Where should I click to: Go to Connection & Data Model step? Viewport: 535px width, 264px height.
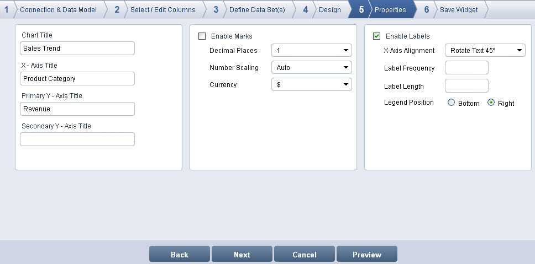(x=57, y=9)
